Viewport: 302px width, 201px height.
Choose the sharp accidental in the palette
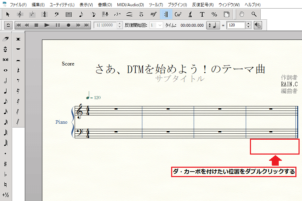click(5, 164)
